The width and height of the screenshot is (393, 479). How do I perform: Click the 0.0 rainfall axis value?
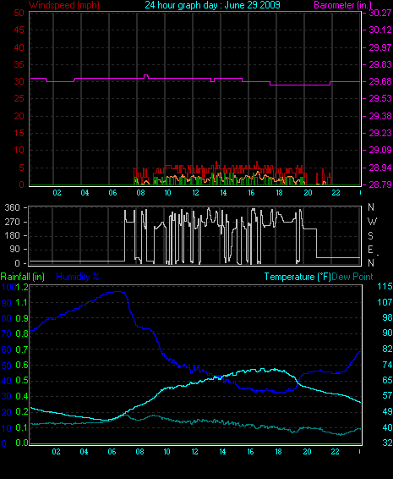22,443
